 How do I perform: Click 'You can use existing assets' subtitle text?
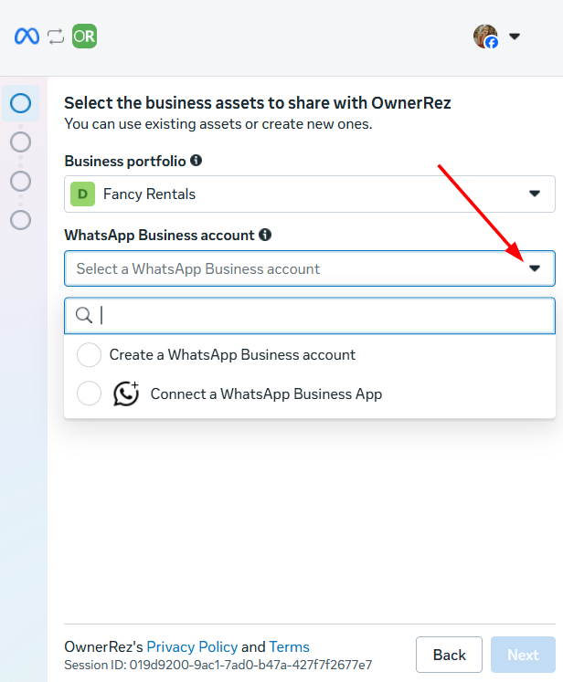coord(218,124)
